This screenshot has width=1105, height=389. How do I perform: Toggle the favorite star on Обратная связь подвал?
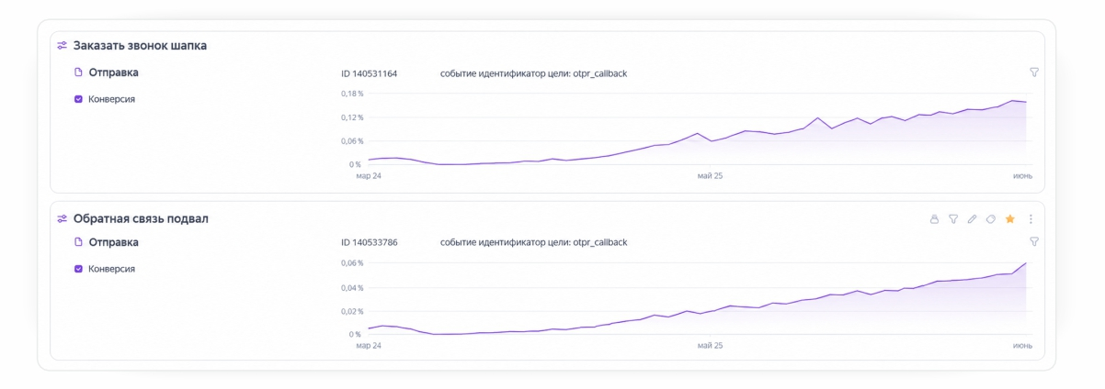(x=1010, y=219)
